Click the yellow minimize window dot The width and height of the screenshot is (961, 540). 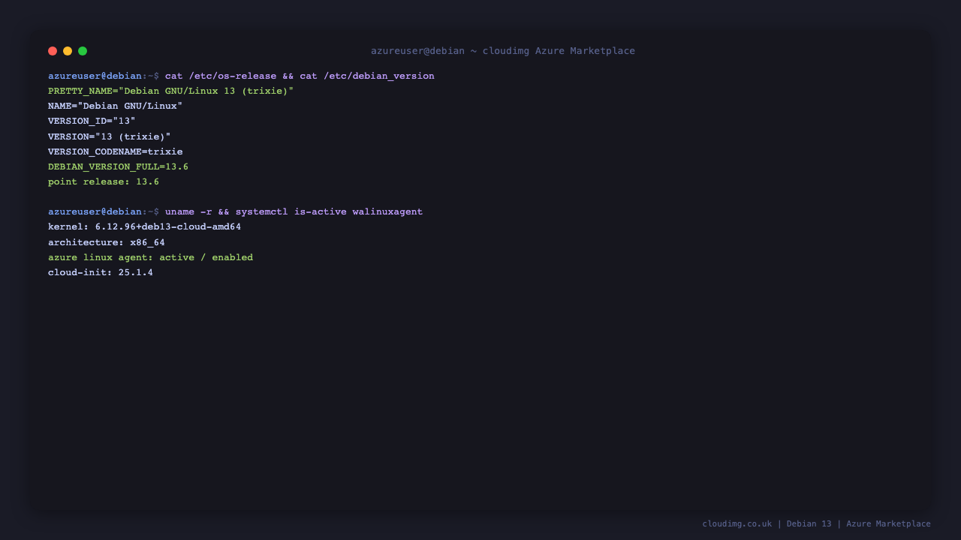click(x=68, y=51)
